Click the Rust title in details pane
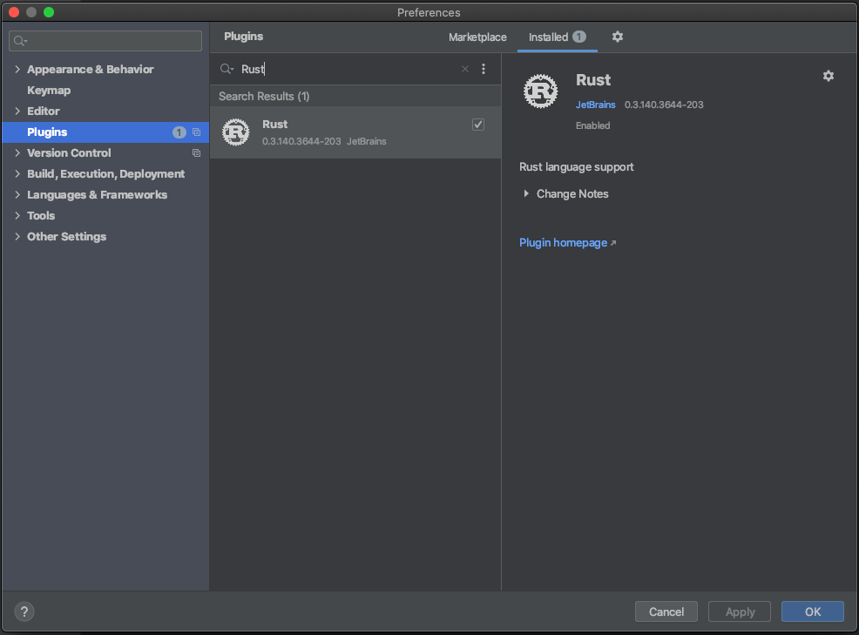 [x=593, y=80]
